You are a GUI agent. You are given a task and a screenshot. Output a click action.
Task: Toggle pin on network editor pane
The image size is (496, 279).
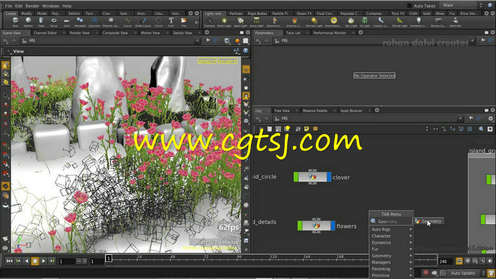(x=471, y=118)
